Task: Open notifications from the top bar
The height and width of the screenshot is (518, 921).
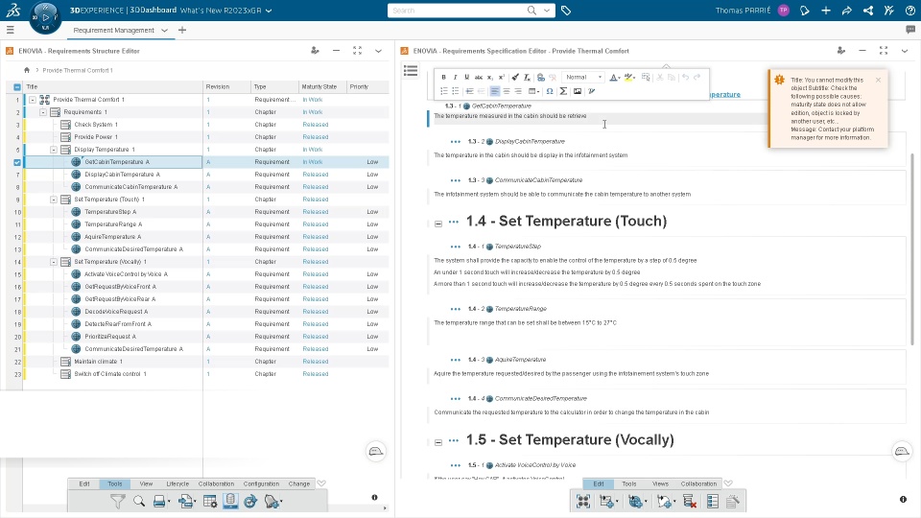Action: [805, 11]
